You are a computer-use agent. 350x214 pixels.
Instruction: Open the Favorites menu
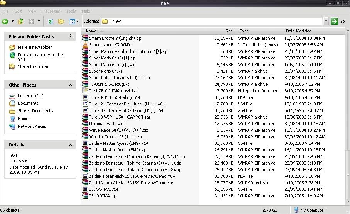point(51,11)
